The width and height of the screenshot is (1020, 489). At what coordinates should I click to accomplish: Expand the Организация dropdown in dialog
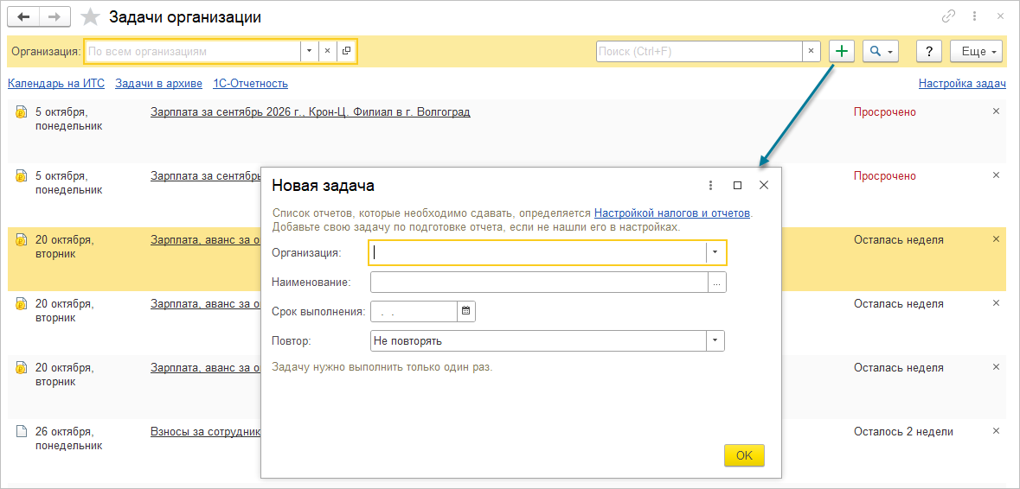point(715,252)
